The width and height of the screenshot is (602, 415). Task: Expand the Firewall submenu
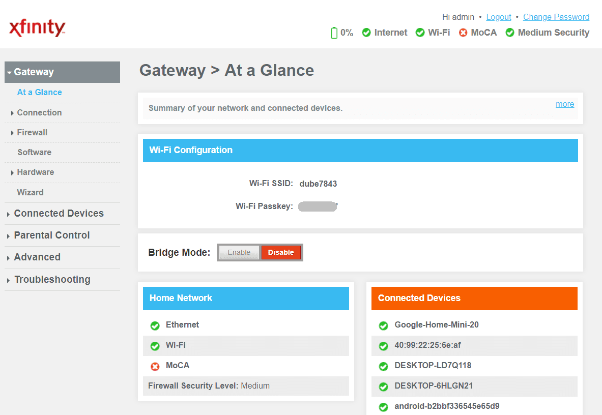32,132
